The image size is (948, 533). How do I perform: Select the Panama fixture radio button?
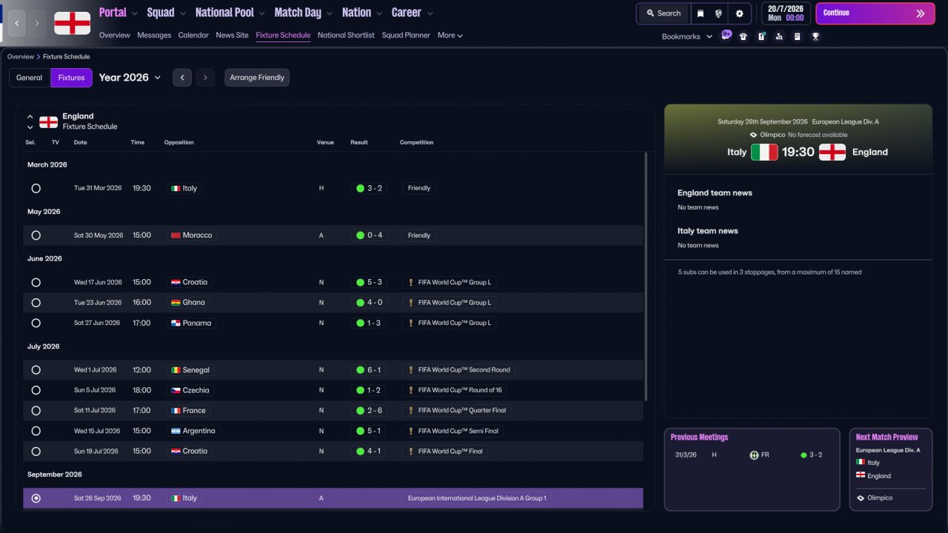click(36, 324)
